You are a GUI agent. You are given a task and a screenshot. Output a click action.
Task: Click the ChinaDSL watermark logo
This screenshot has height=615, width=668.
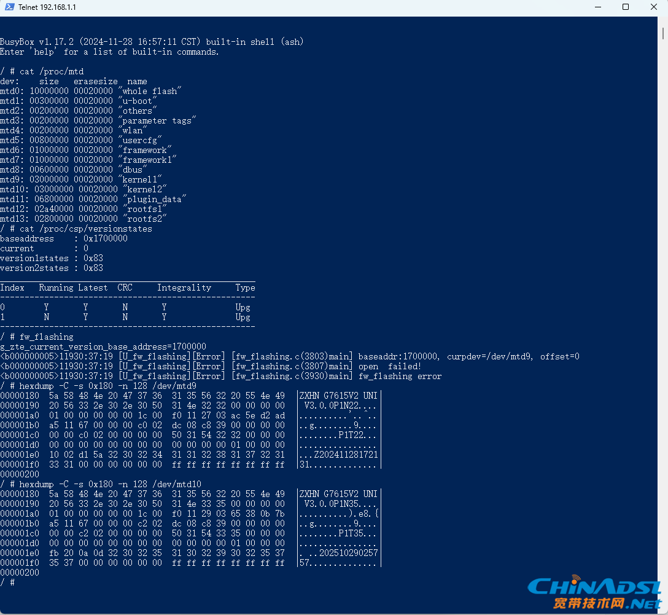pos(592,593)
